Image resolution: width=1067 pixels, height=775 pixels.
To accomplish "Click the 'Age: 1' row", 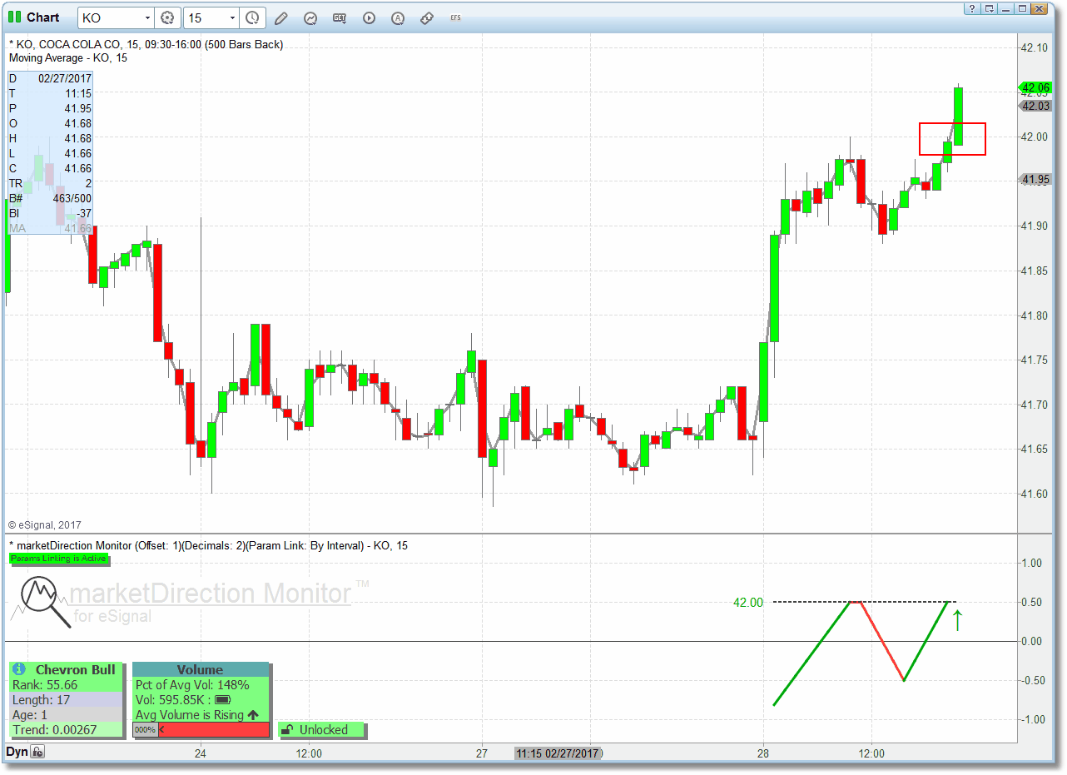I will (66, 715).
